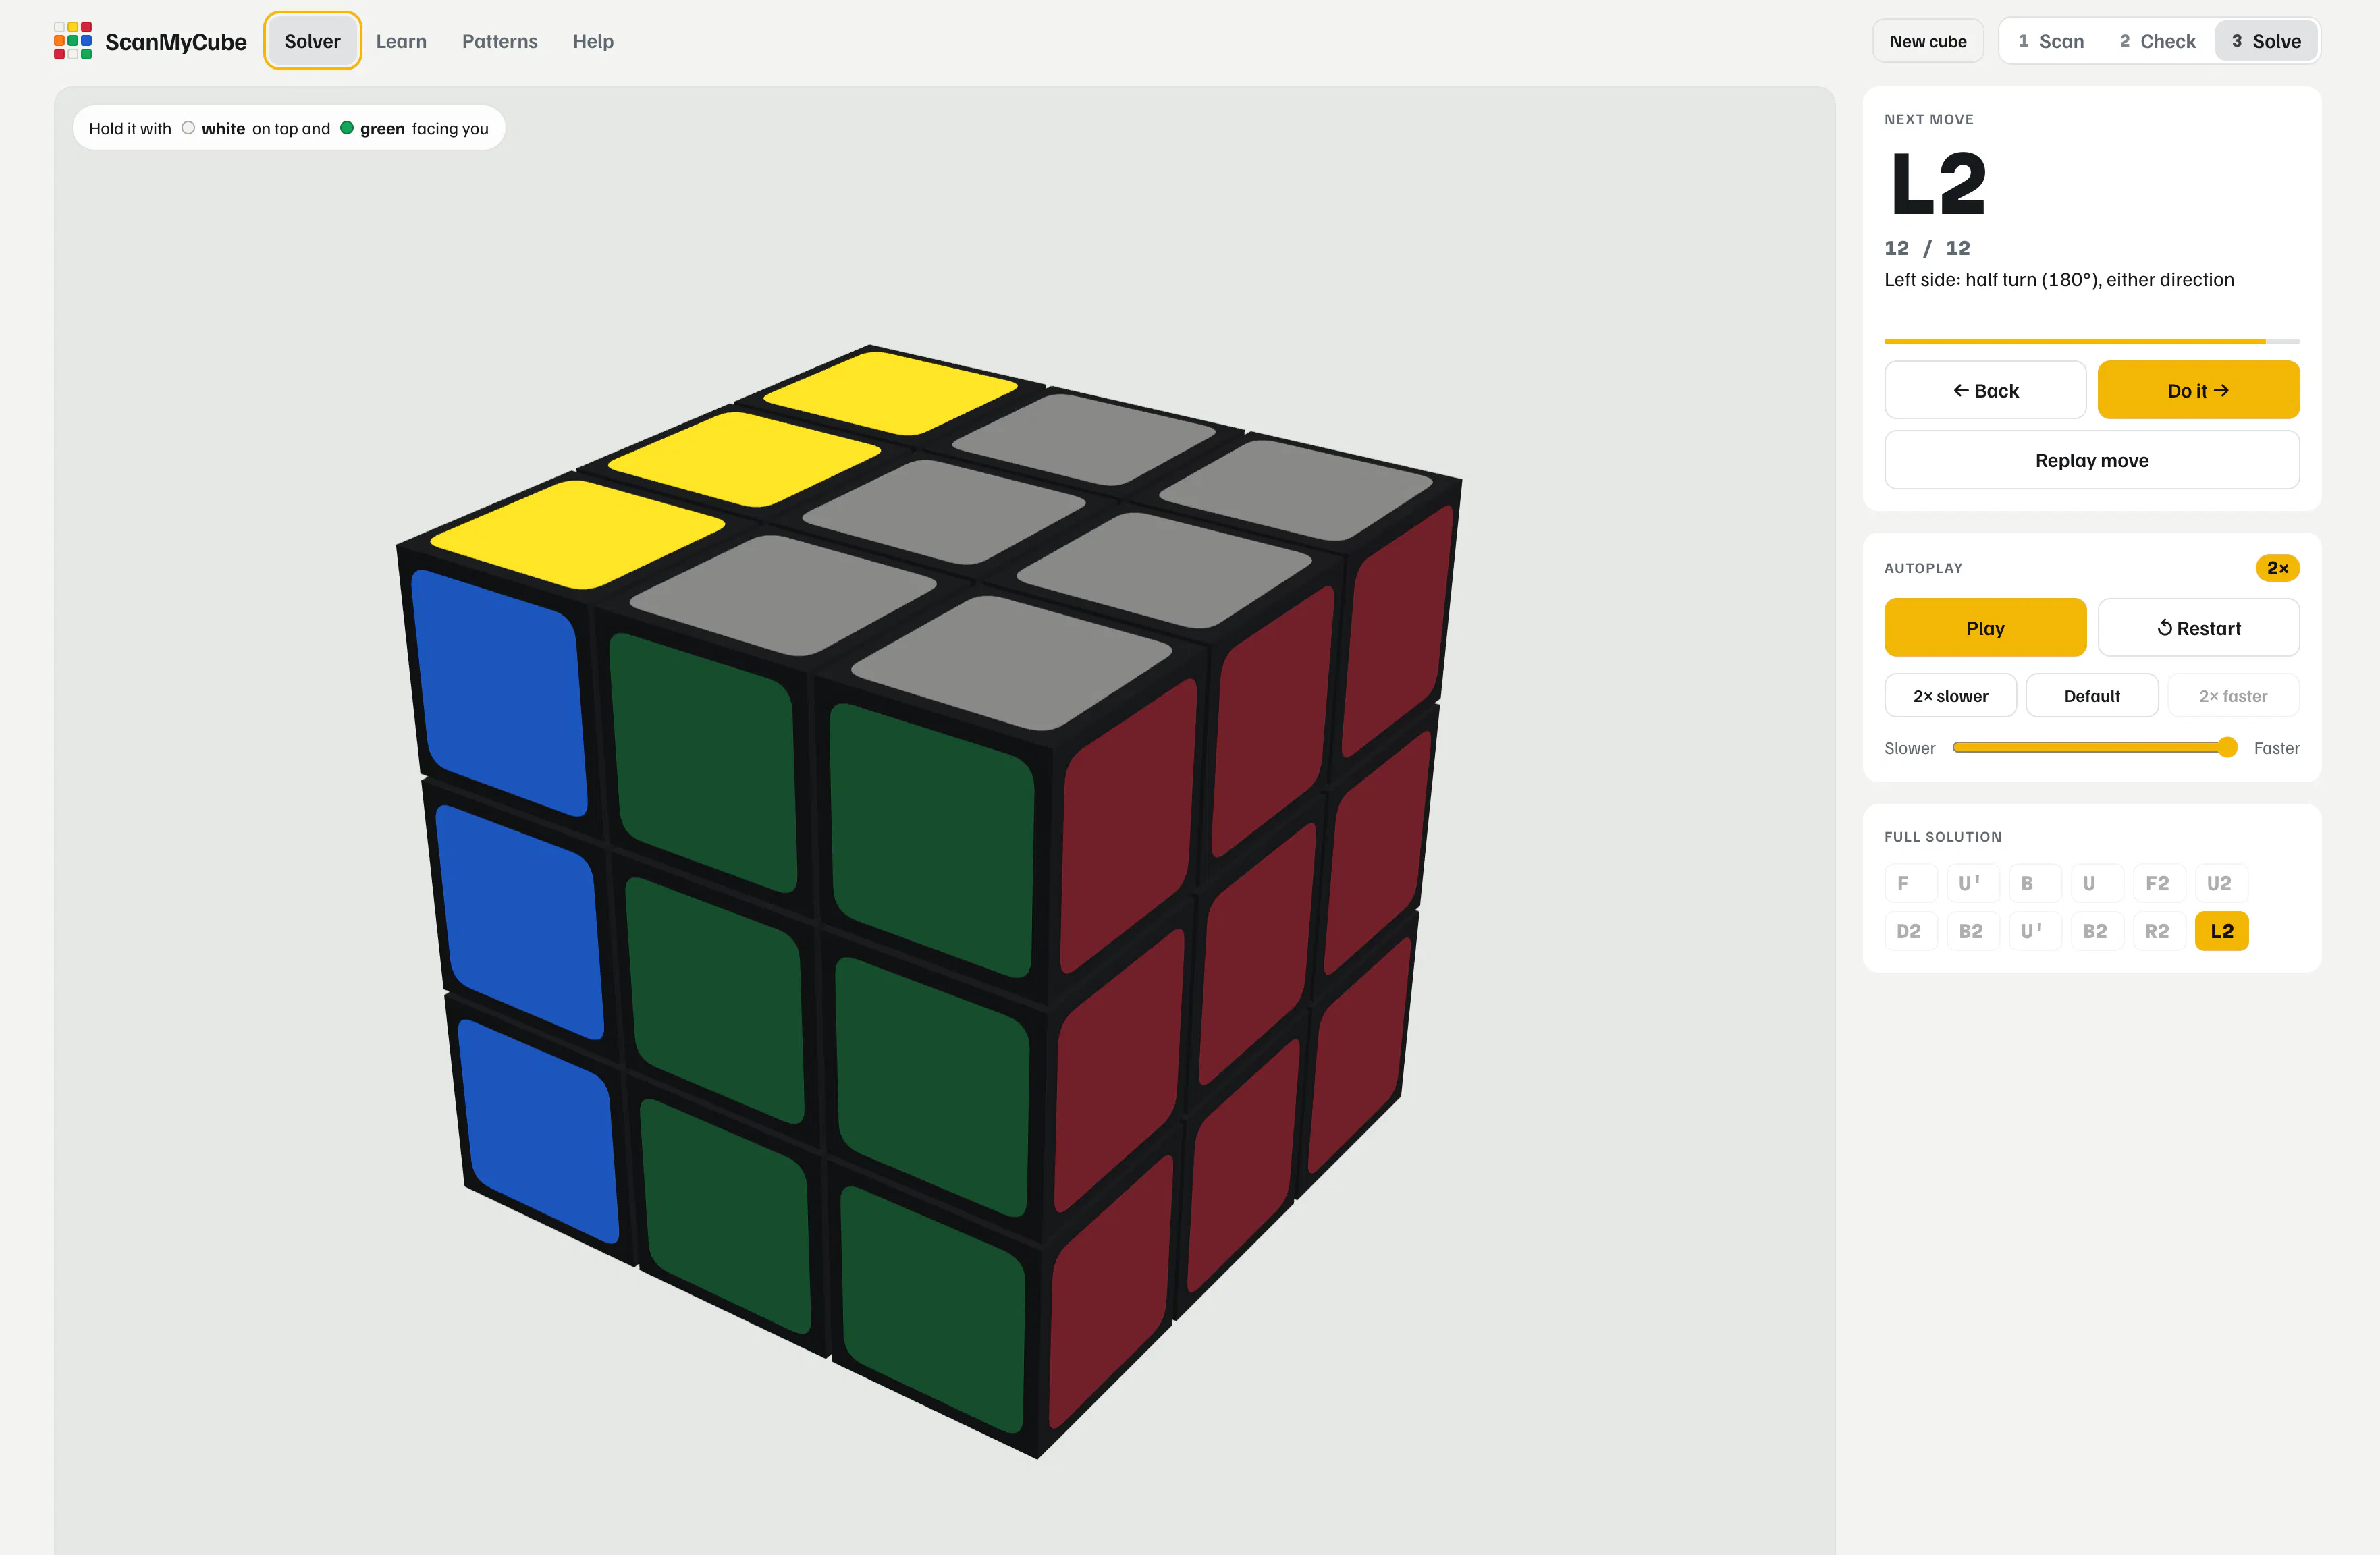Screen dimensions: 2380x1555
Task: Apply the move with Do it
Action: (2198, 390)
